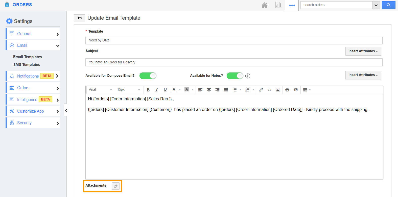This screenshot has width=398, height=197.
Task: Toggle italic formatting in editor
Action: [157, 90]
